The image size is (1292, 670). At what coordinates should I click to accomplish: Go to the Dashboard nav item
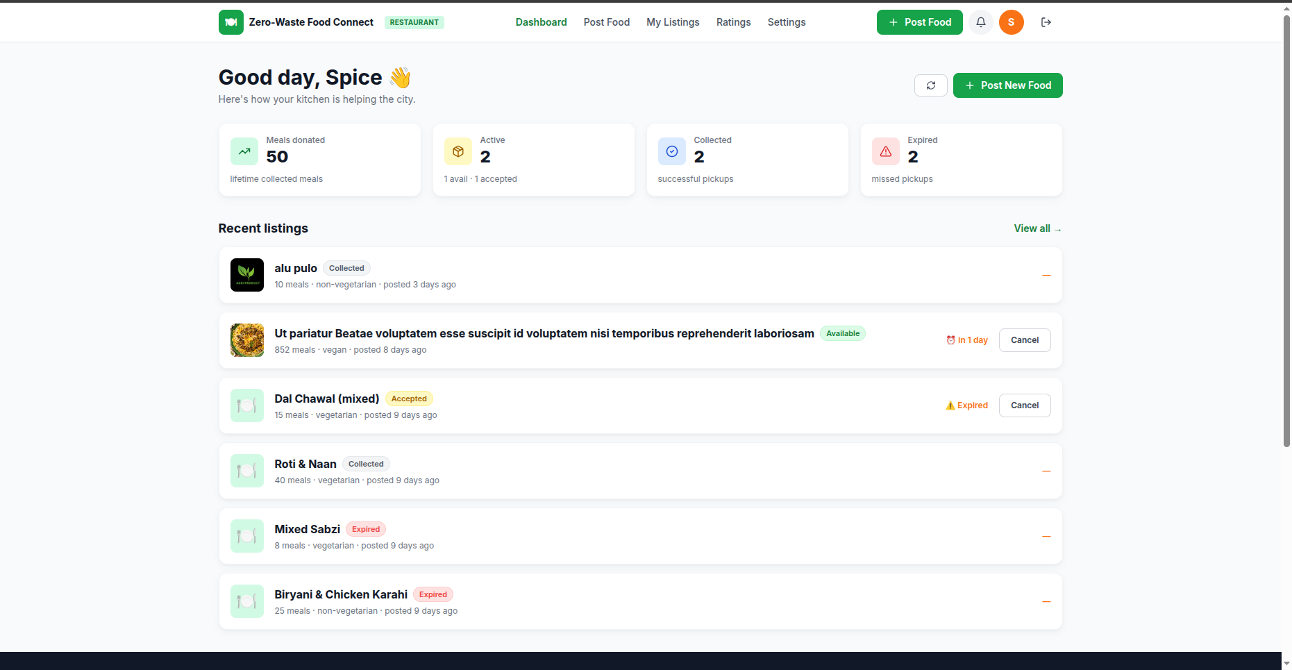coord(541,22)
